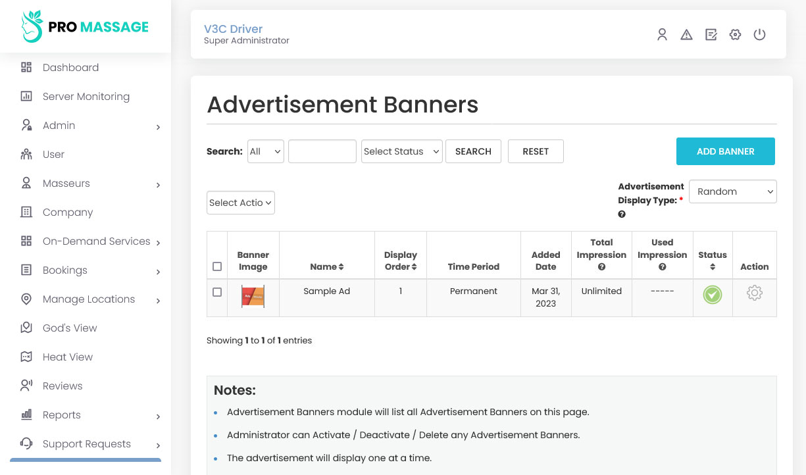Image resolution: width=806 pixels, height=475 pixels.
Task: Check the select-all checkbox in table header
Action: 217,266
